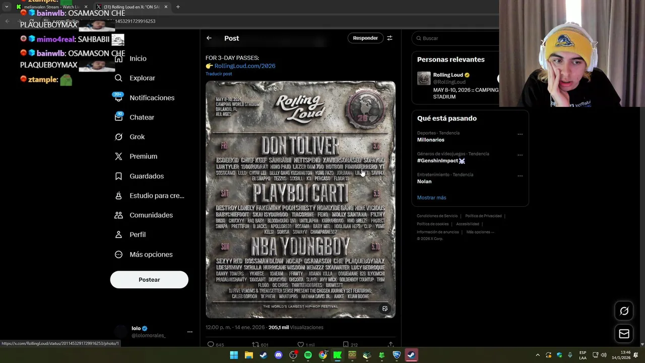This screenshot has width=645, height=363.
Task: Open Discord from the taskbar
Action: click(278, 355)
